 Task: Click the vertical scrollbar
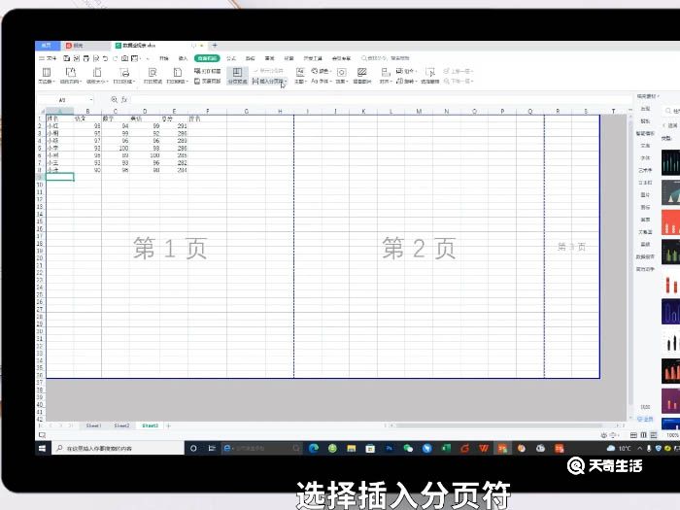coord(630,264)
